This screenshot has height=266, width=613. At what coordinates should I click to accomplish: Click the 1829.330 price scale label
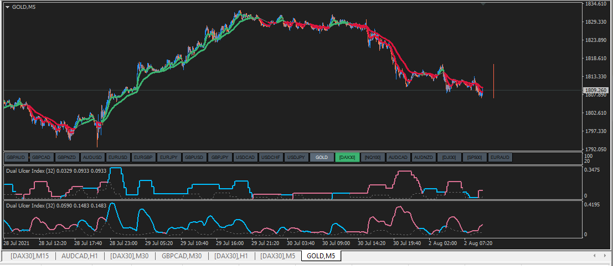click(596, 22)
